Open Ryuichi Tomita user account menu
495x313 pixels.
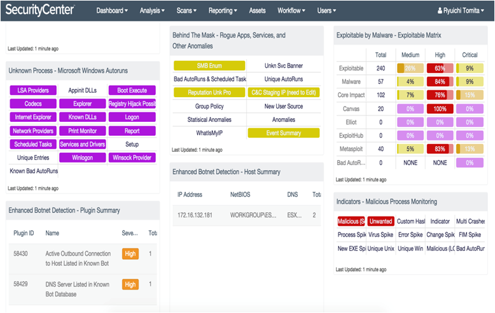pos(461,10)
